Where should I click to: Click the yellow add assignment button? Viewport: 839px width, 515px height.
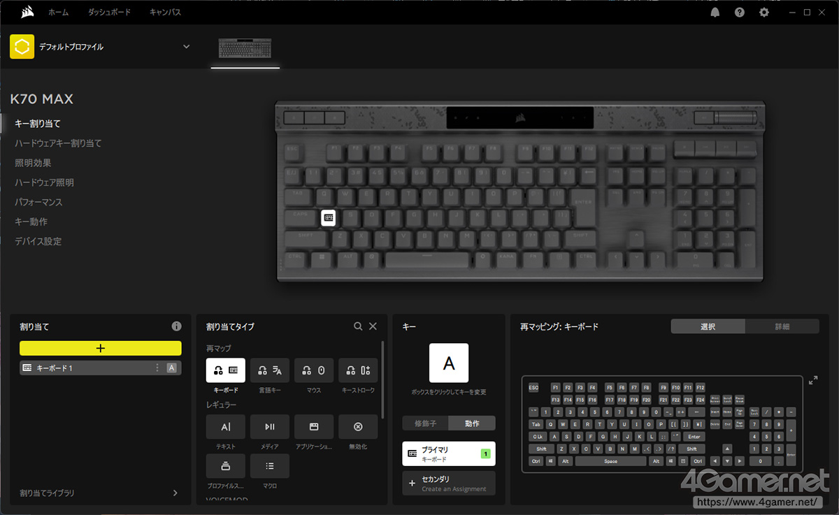click(x=100, y=348)
